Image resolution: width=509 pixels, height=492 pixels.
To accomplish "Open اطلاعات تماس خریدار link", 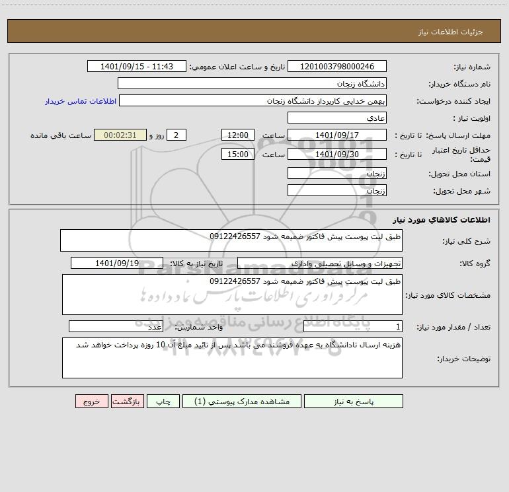I will click(81, 101).
